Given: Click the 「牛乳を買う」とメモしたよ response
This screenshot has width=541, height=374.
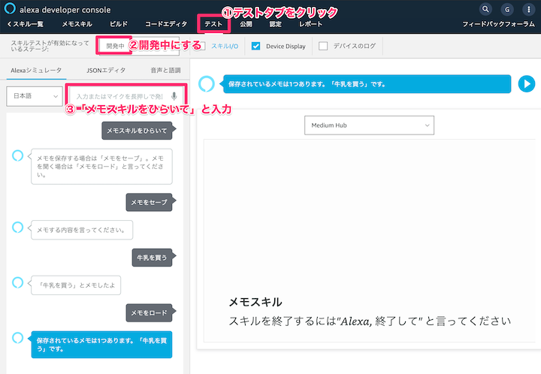Looking at the screenshot, I should coord(76,285).
